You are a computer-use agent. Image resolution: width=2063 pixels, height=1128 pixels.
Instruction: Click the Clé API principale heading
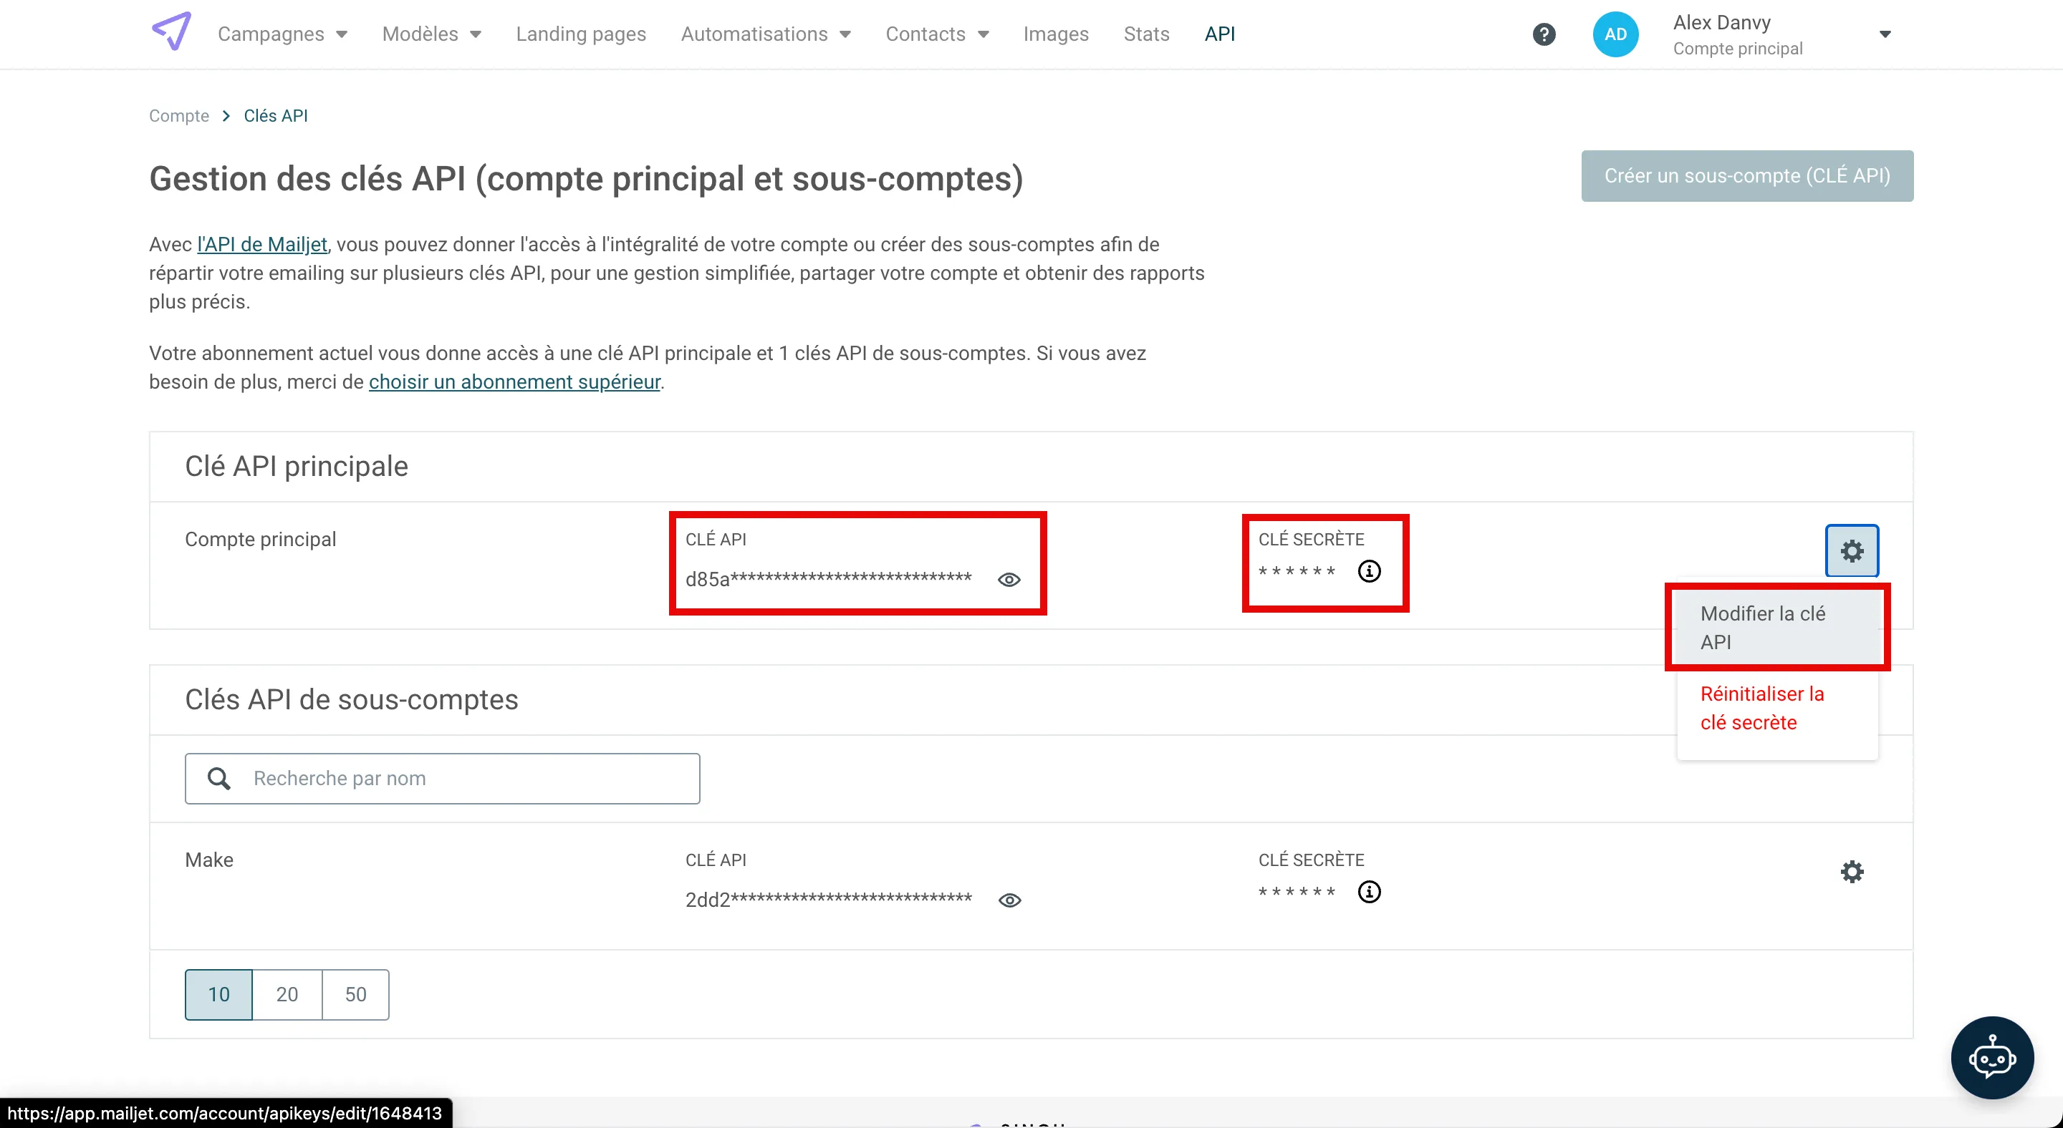(297, 467)
